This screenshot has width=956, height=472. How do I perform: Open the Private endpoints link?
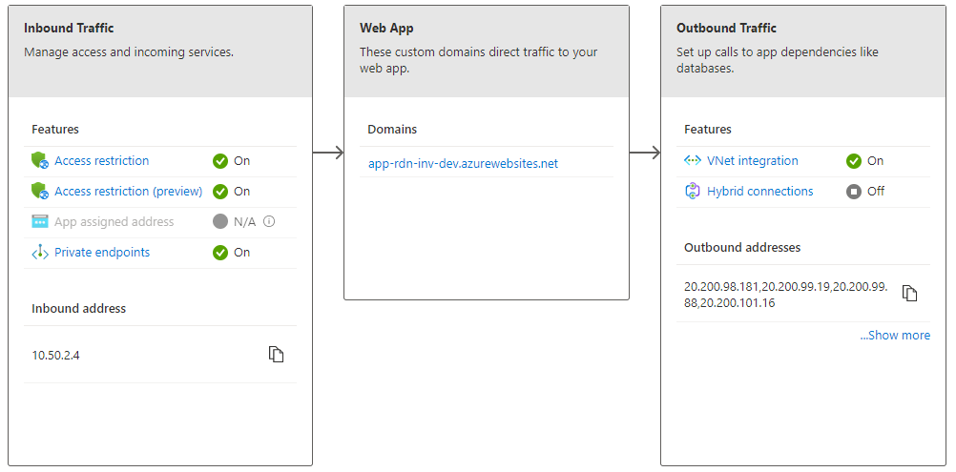101,253
